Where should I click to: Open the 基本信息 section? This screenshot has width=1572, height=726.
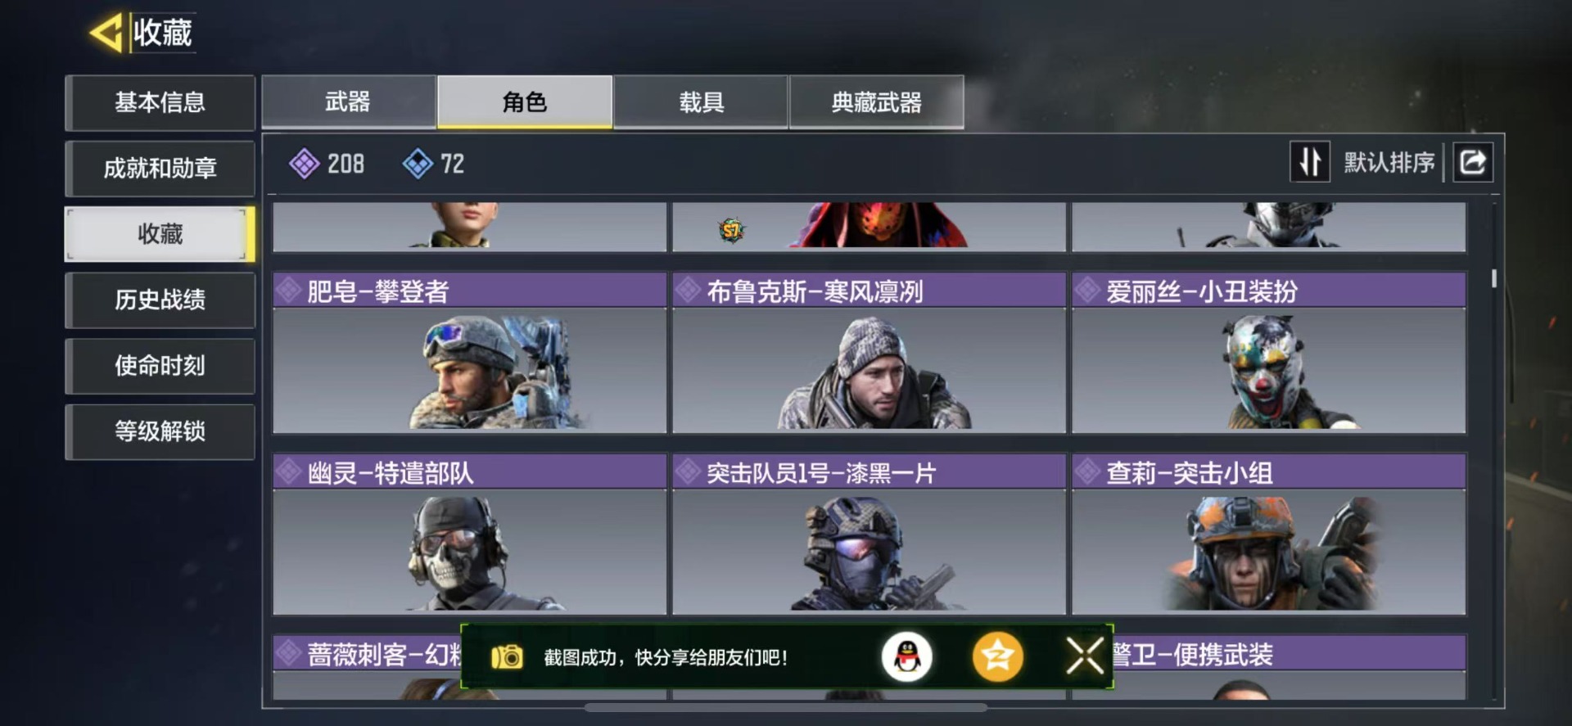(160, 103)
